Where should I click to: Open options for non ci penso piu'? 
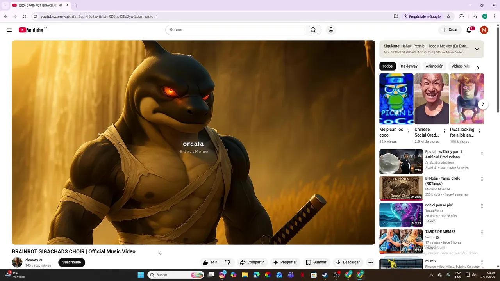click(x=482, y=206)
